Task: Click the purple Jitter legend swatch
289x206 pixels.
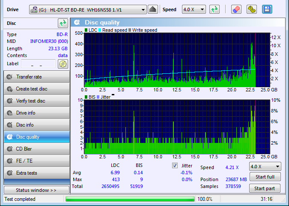Action: 98,97
